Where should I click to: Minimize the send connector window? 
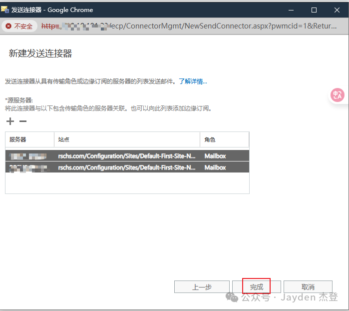click(290, 9)
